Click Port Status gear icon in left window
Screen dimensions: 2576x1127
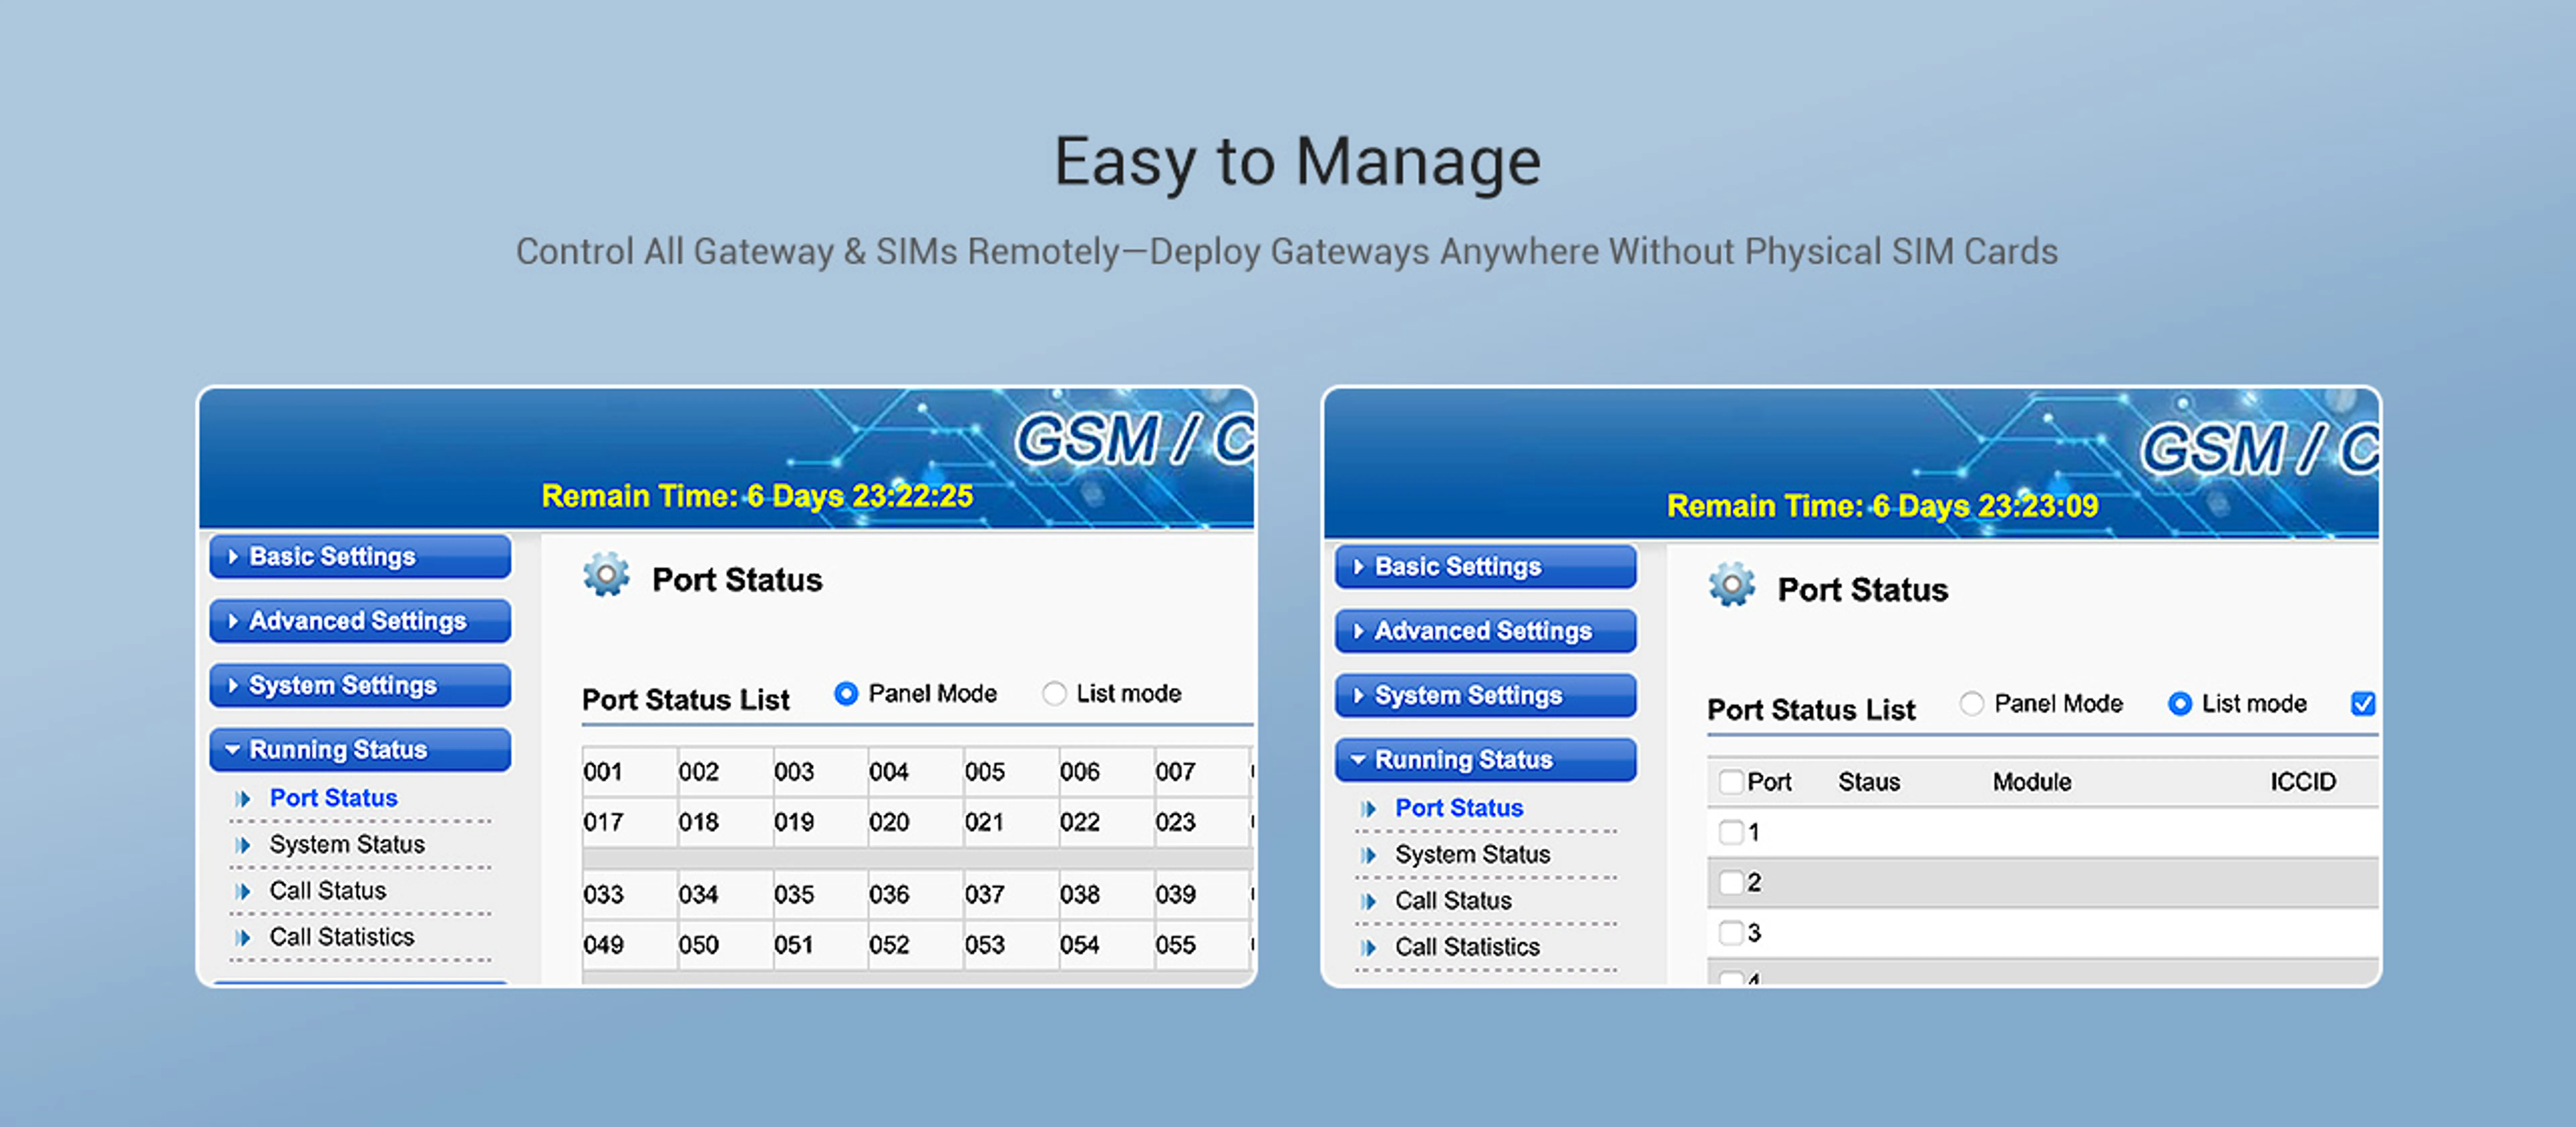(x=606, y=575)
